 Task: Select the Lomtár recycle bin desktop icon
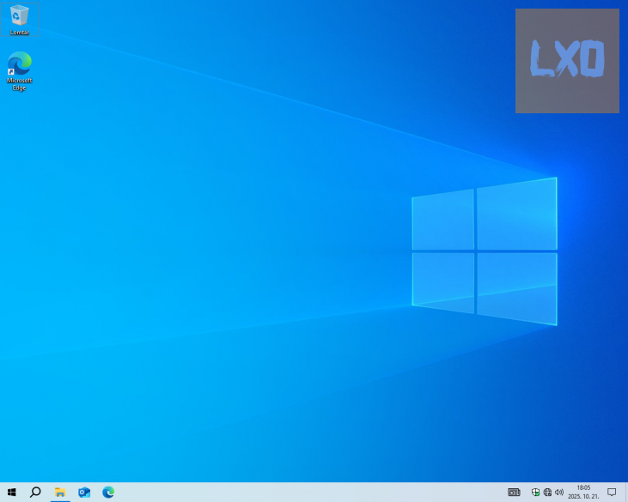click(19, 15)
